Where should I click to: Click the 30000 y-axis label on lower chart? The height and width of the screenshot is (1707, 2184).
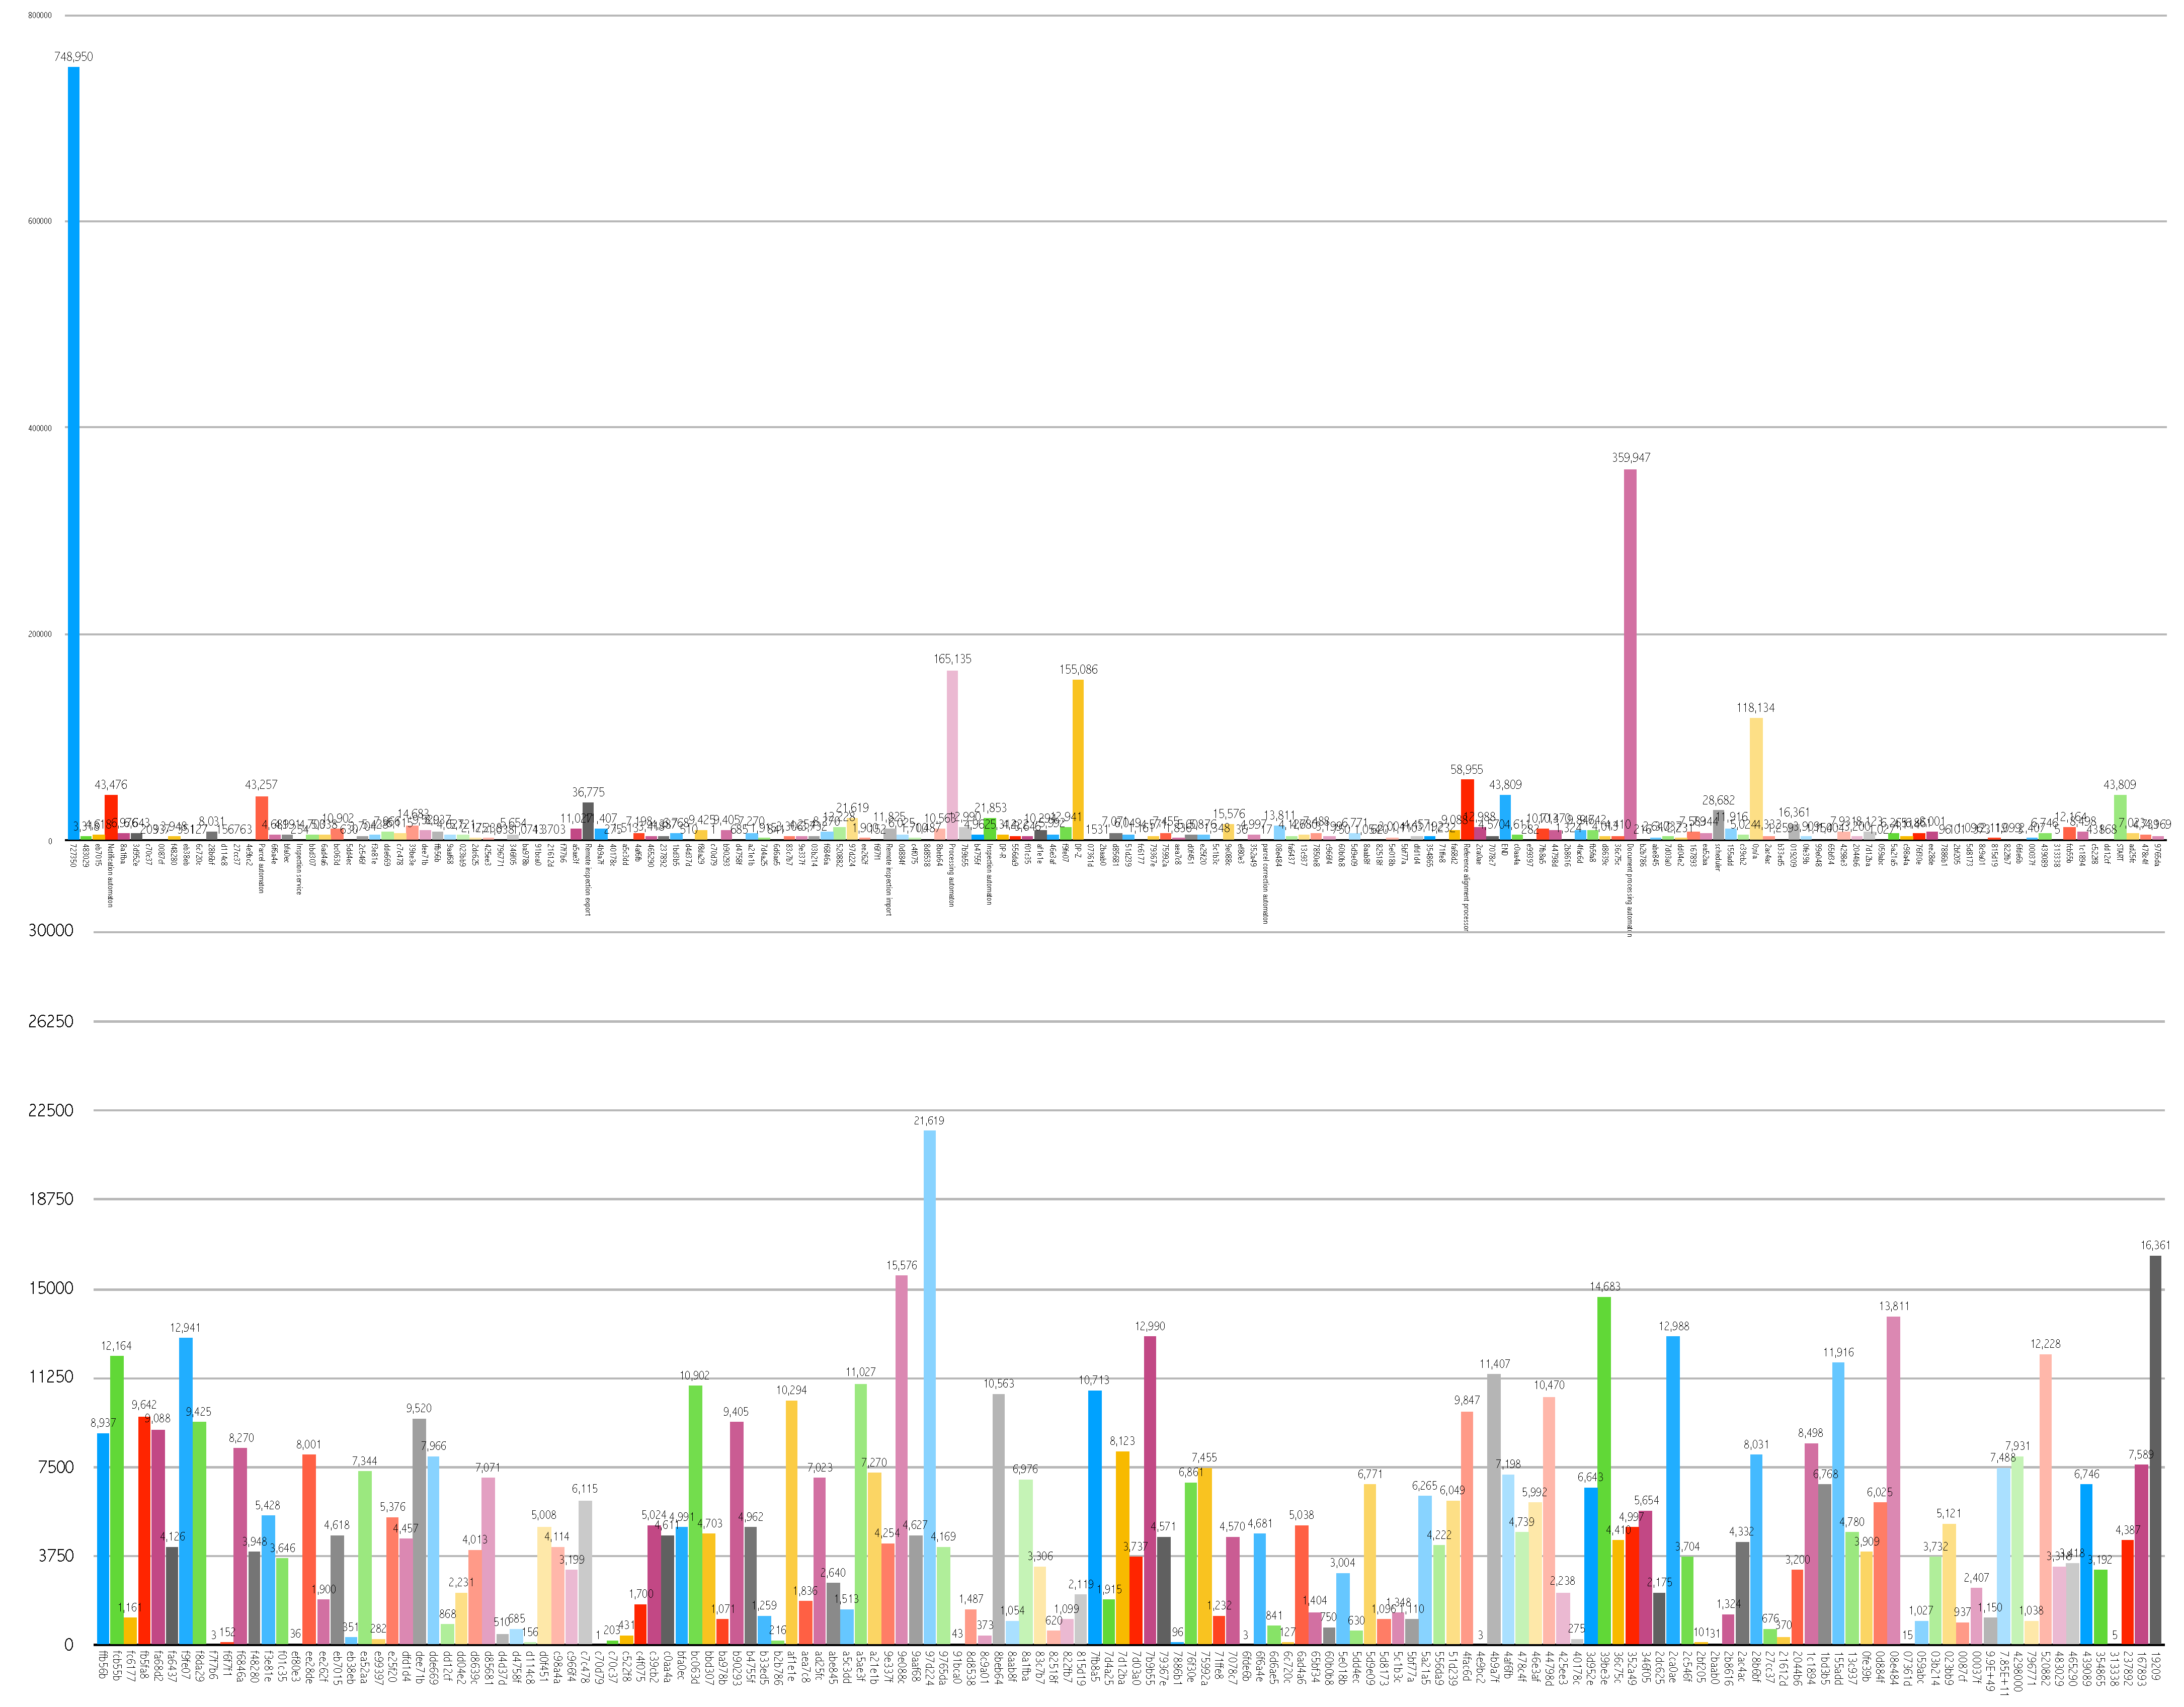50,930
